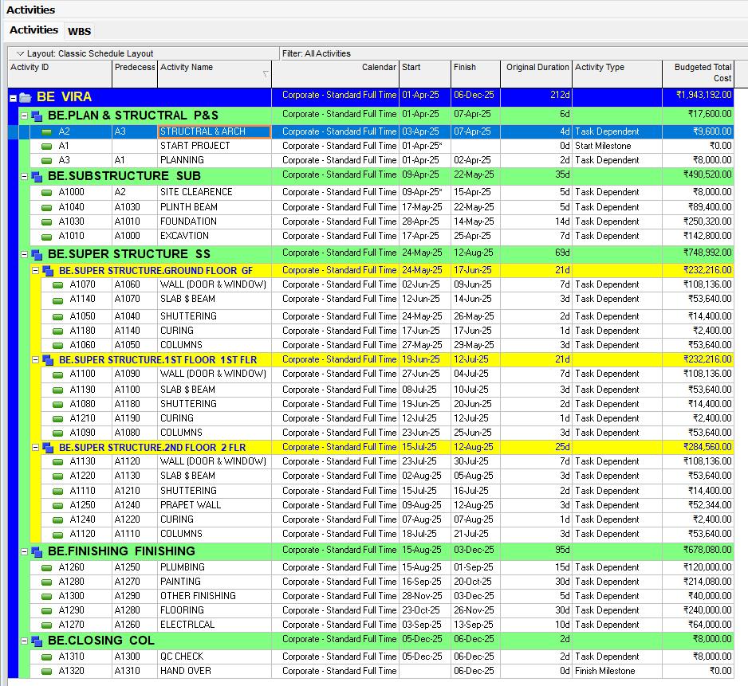748x686 pixels.
Task: Open the Layout: Classic Schedule Layout dropdown
Action: coord(20,53)
